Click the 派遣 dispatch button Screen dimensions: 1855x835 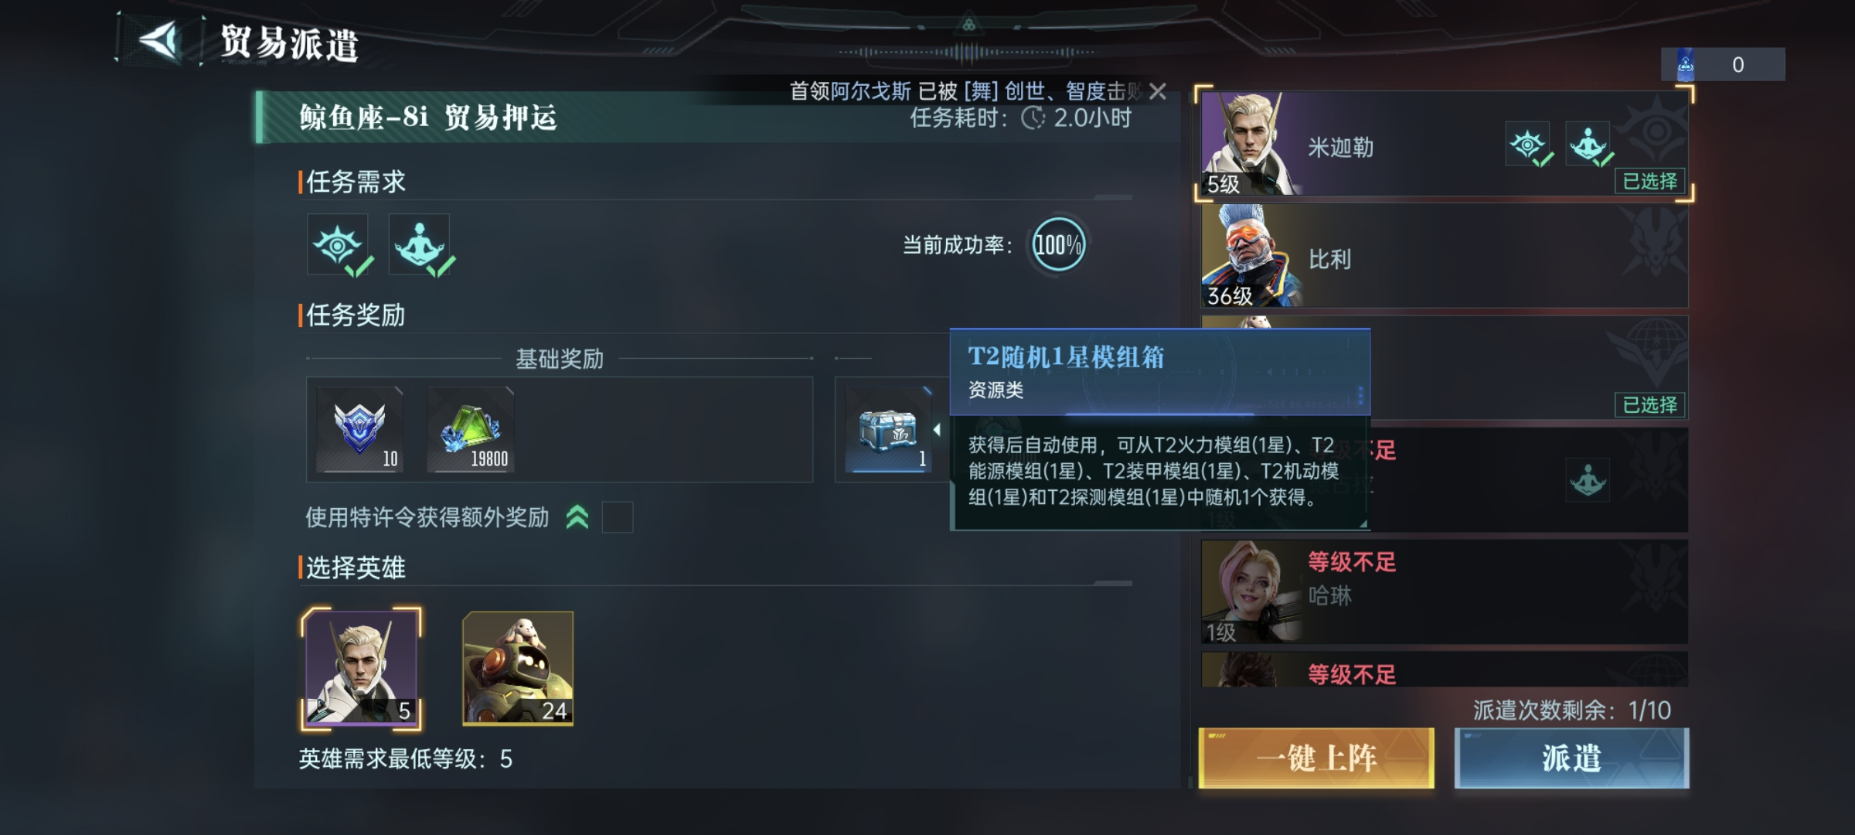(x=1571, y=758)
